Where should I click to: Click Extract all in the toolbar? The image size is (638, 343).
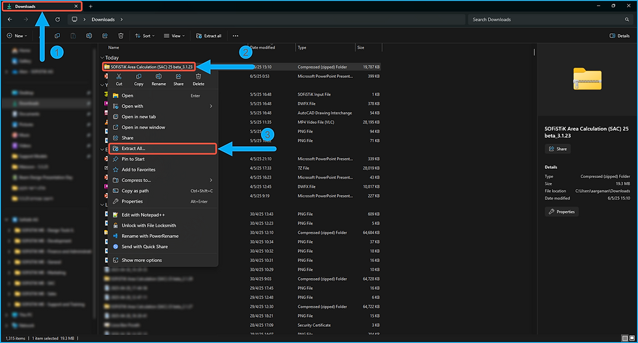(209, 36)
